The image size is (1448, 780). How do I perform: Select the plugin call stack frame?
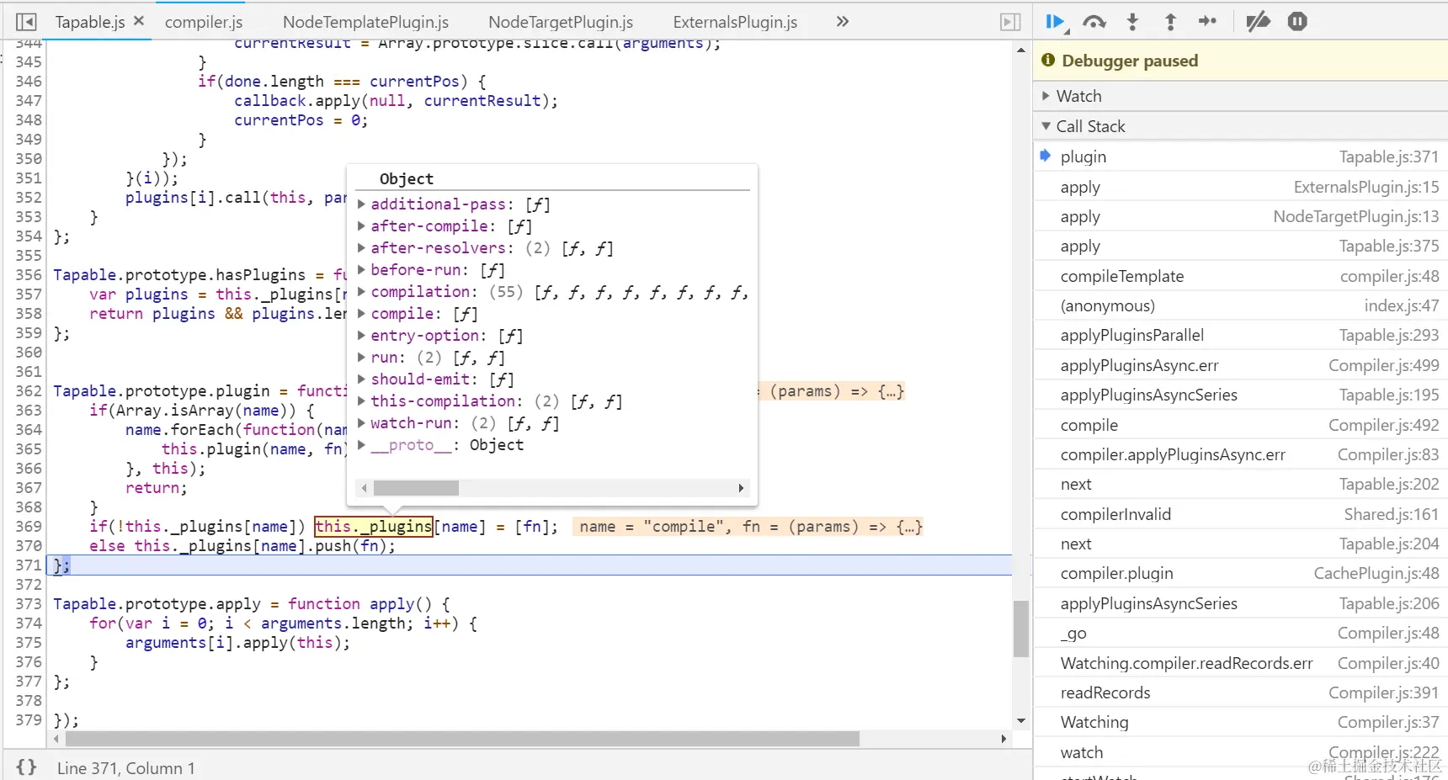[x=1240, y=157]
